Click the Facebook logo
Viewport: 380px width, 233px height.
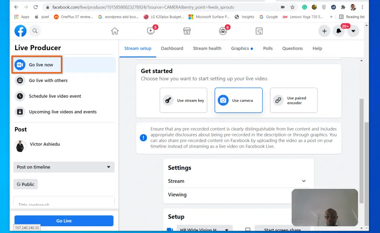pyautogui.click(x=20, y=31)
